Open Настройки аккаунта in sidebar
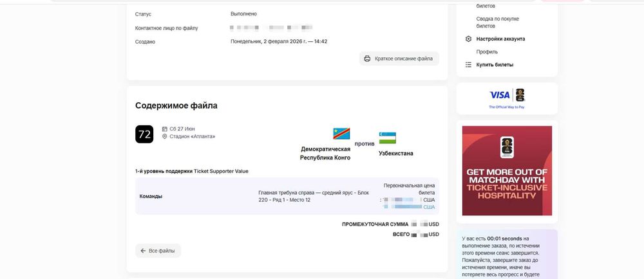This screenshot has width=644, height=279. (x=500, y=39)
